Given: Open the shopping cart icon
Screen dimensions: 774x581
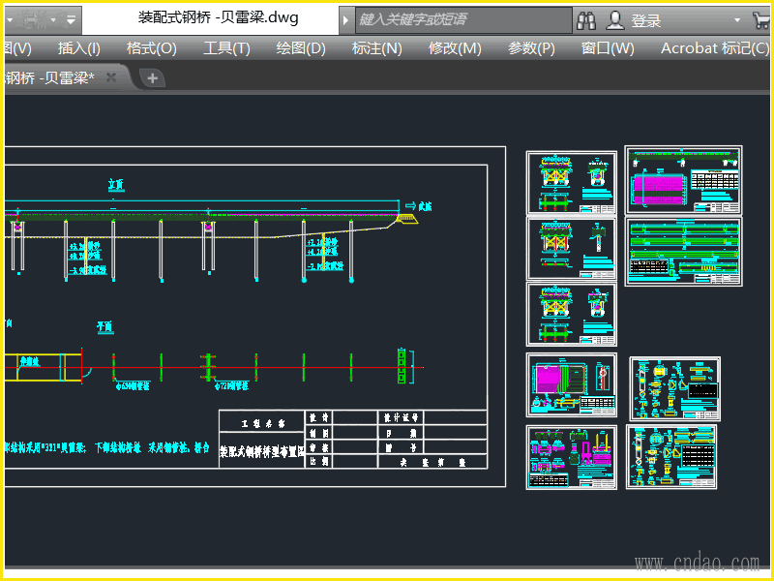Looking at the screenshot, I should (761, 20).
